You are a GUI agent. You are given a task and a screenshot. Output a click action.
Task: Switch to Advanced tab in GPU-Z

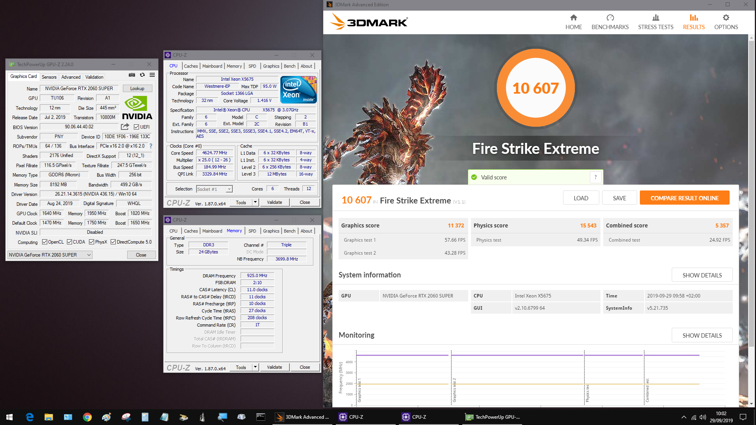(x=71, y=77)
